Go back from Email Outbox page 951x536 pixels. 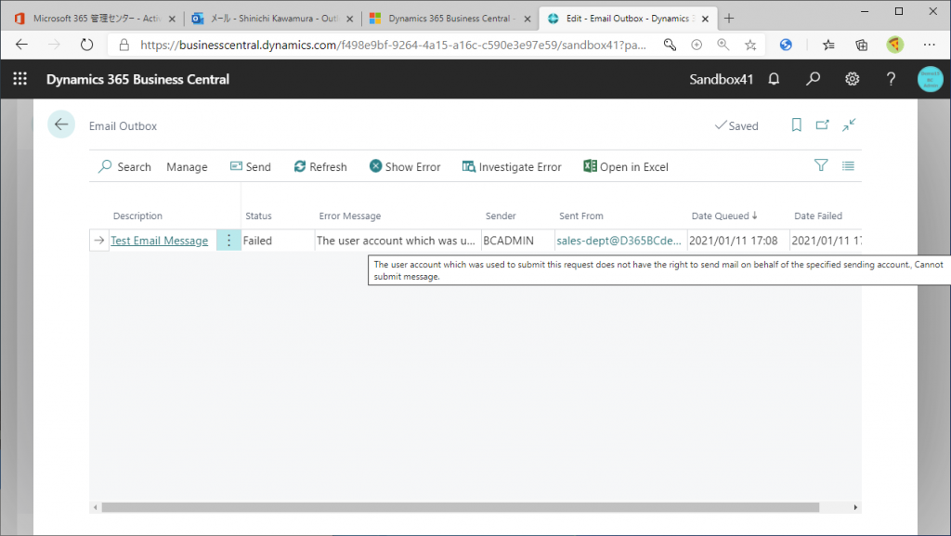click(x=61, y=124)
